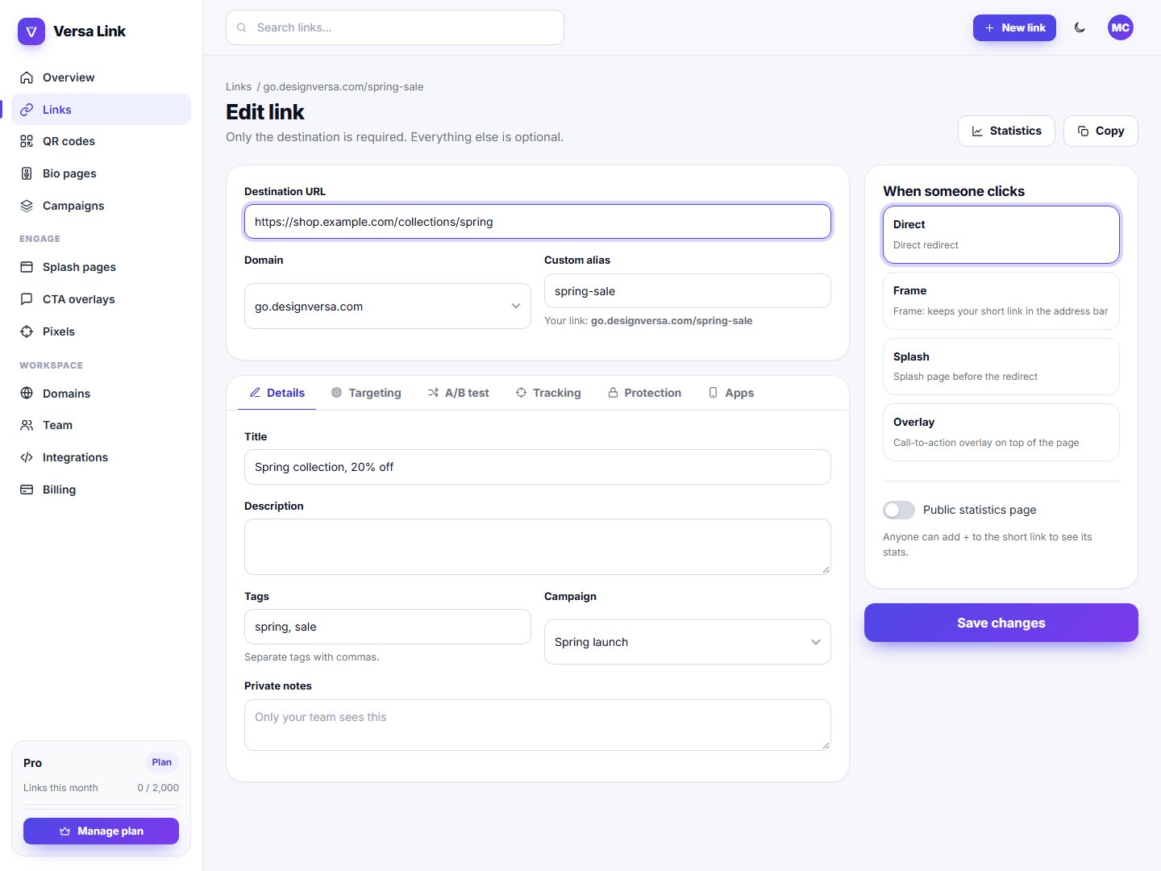Click the Links this month progress bar
Image resolution: width=1161 pixels, height=871 pixels.
pos(101,806)
